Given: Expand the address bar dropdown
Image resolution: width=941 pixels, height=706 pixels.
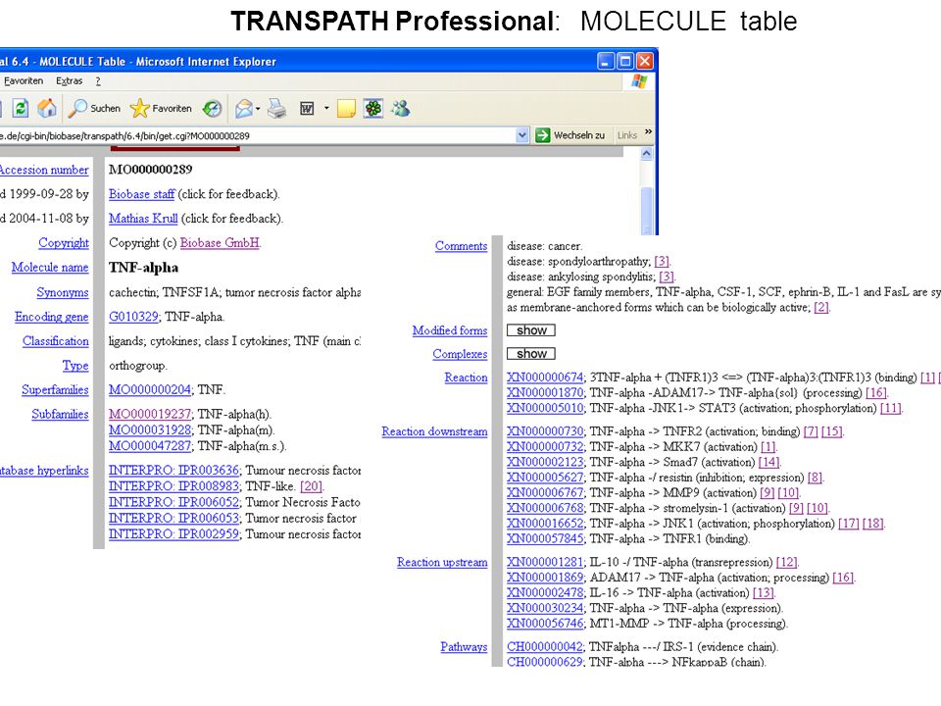Looking at the screenshot, I should click(x=522, y=135).
